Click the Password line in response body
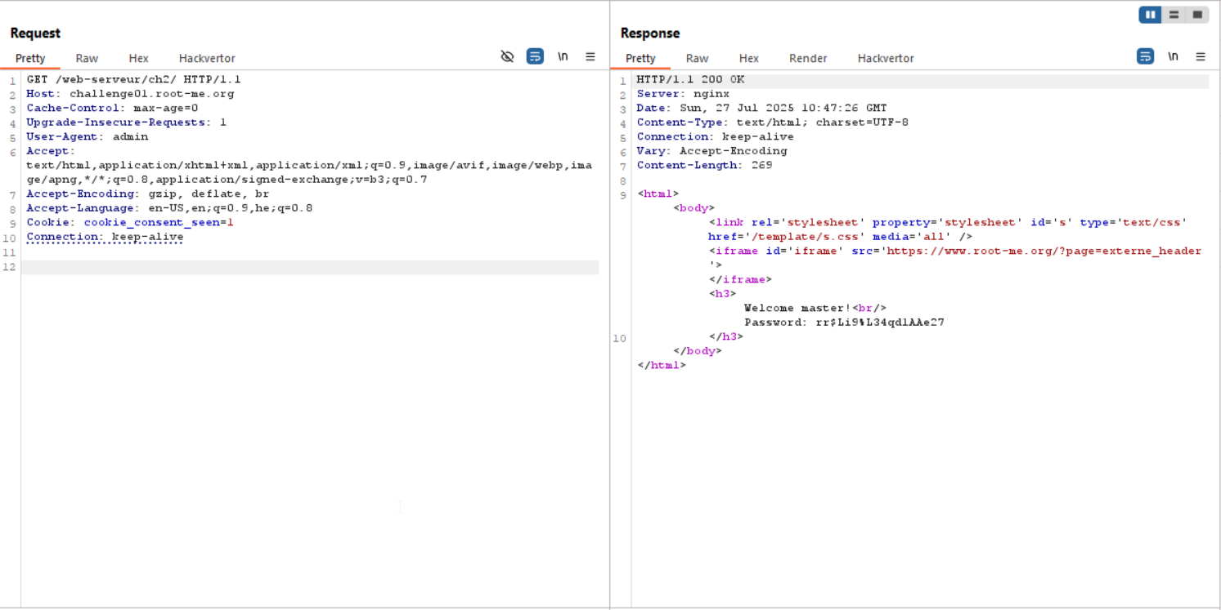The width and height of the screenshot is (1221, 610). [x=844, y=323]
